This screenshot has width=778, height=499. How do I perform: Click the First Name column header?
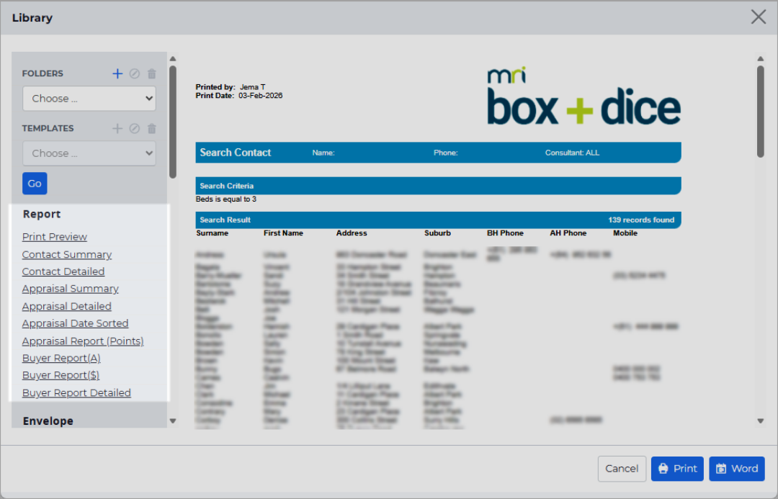click(x=283, y=233)
